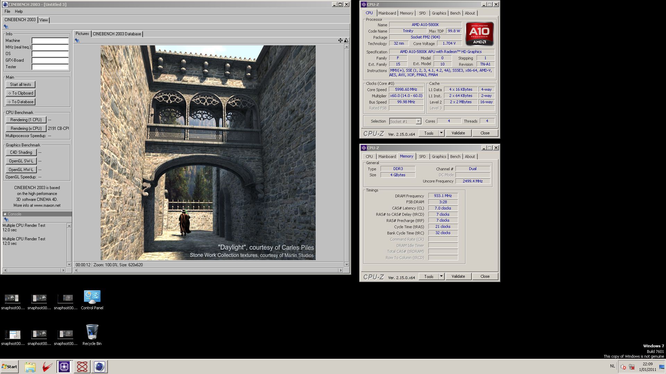Click Validate in the upper CPU-Z window
Viewport: 666px width, 374px height.
point(458,133)
